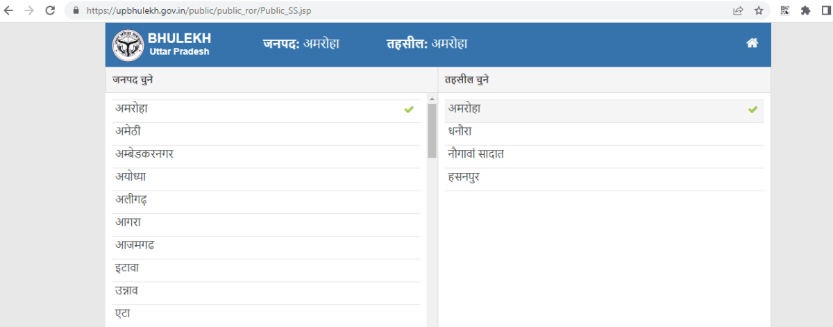This screenshot has width=833, height=327.
Task: Bookmark the page using the star icon
Action: (759, 10)
